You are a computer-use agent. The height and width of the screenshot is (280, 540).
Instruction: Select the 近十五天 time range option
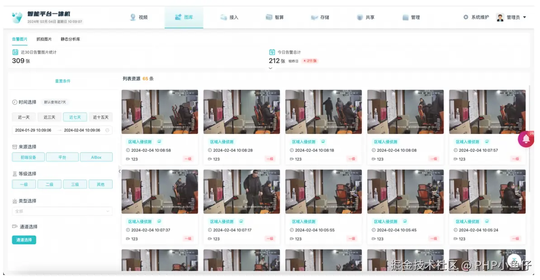coord(100,117)
